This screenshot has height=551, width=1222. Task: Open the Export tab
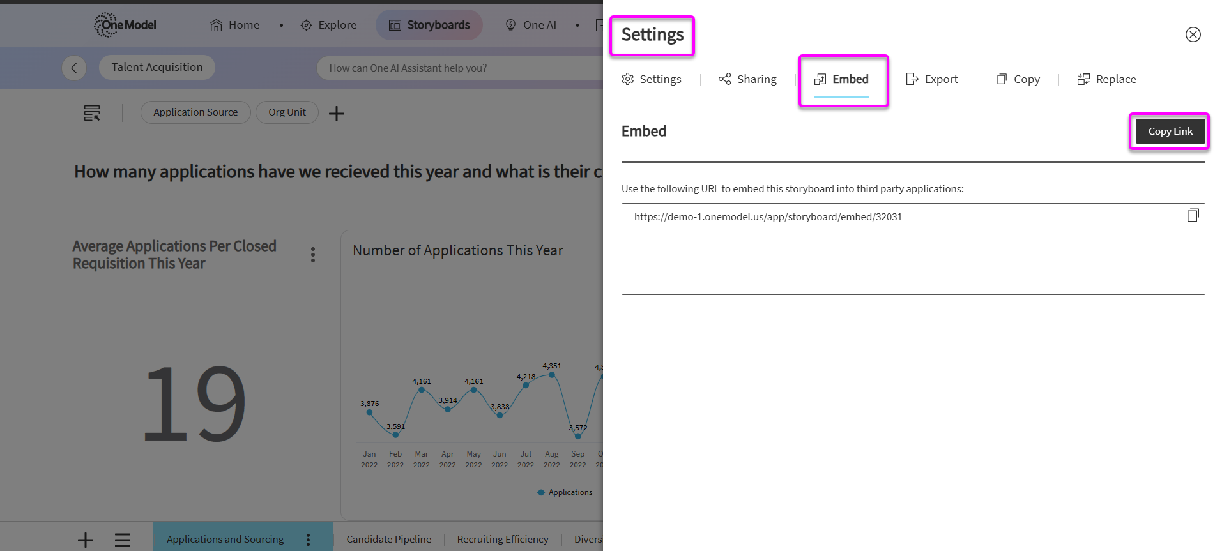(932, 79)
